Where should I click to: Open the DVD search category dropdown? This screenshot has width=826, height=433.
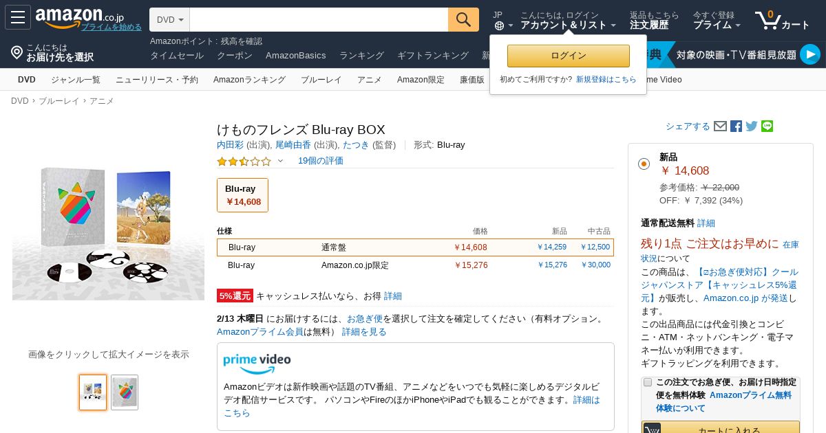[170, 20]
